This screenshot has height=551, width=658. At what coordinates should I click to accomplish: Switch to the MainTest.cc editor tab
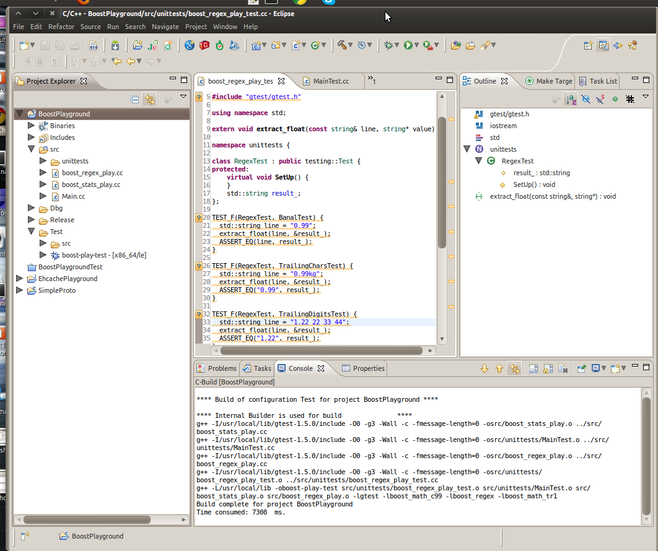click(331, 81)
